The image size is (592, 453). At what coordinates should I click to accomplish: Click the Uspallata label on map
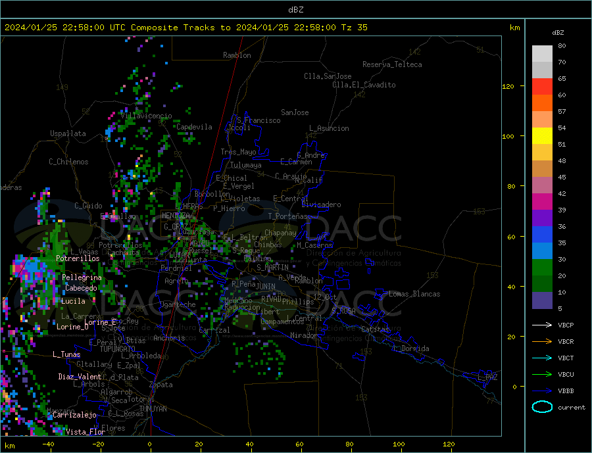point(68,133)
